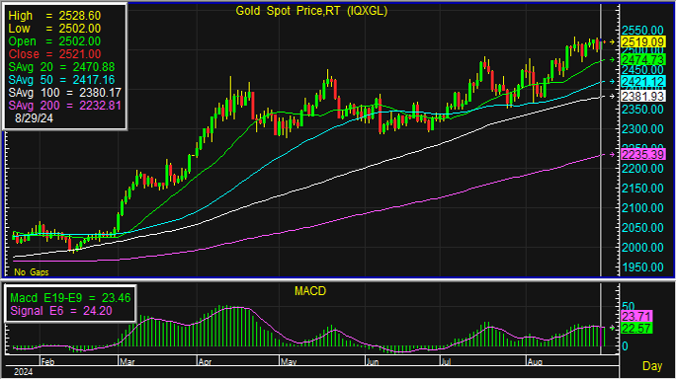Click the 2550.00 price axis label

pos(642,31)
